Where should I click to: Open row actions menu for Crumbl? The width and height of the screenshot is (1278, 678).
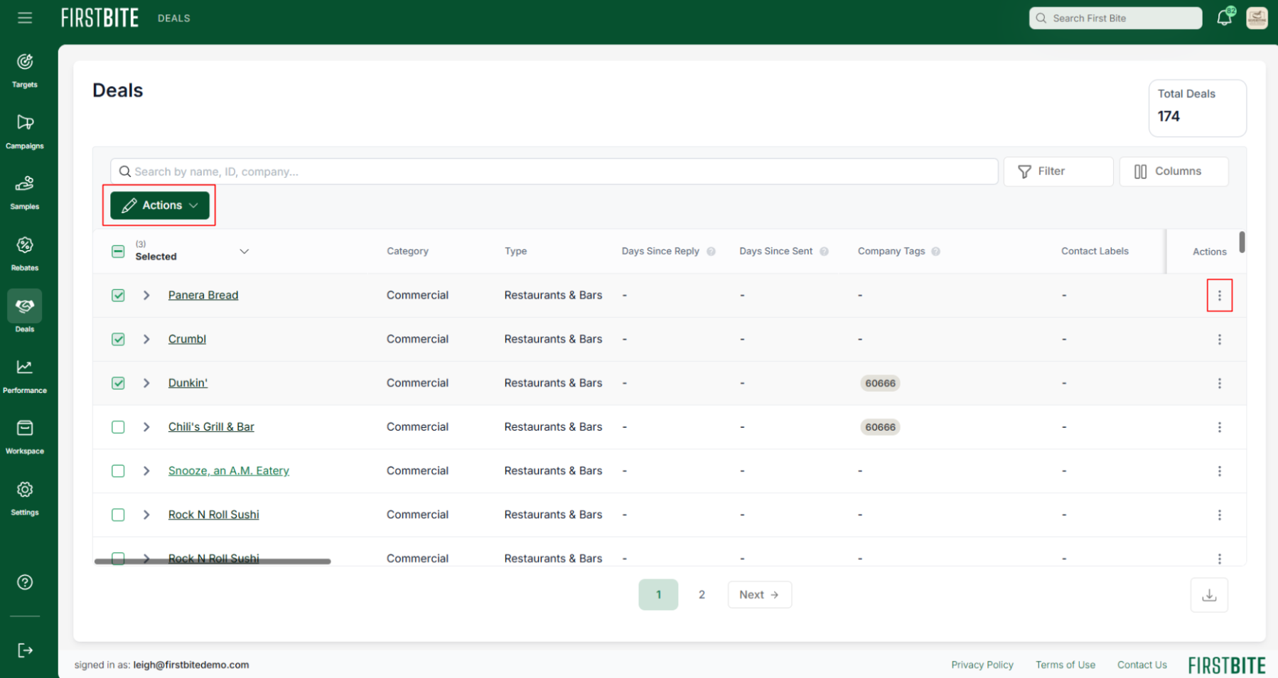[1220, 340]
